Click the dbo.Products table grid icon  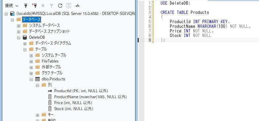tap(38, 79)
